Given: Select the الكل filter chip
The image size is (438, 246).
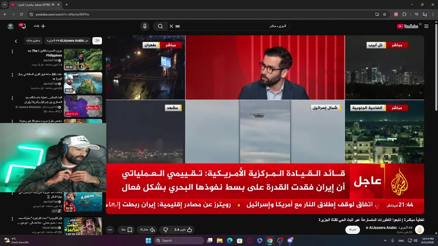Looking at the screenshot, I should pos(97,41).
